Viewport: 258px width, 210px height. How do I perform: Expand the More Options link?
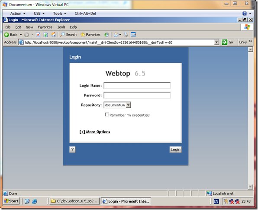tap(95, 132)
